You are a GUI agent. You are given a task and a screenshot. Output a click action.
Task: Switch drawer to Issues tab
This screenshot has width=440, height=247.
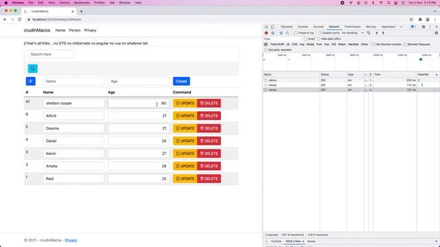[311, 242]
